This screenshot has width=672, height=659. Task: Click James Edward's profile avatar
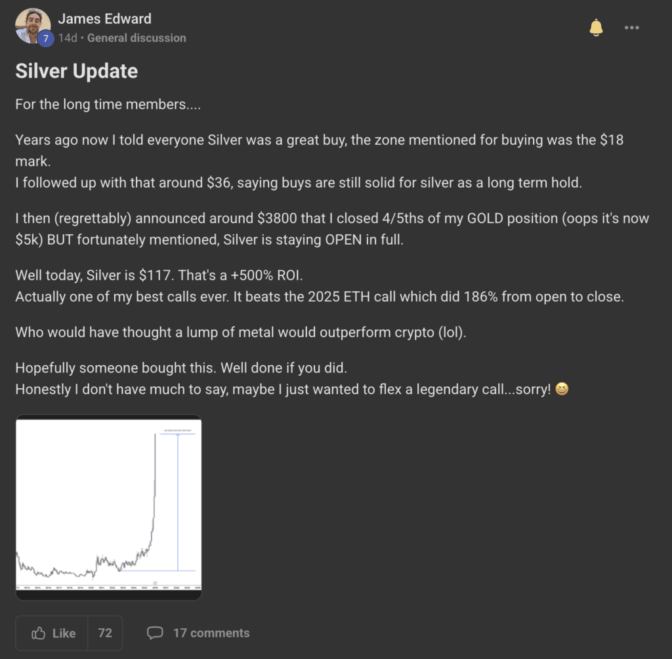point(31,25)
